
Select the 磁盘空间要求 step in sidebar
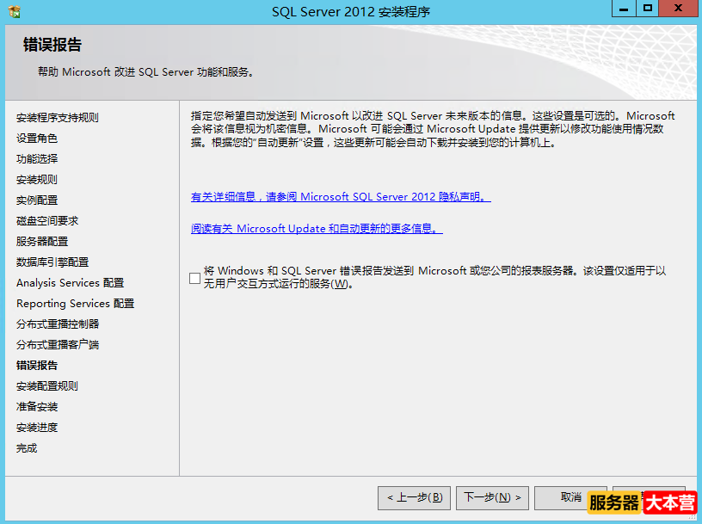[47, 221]
